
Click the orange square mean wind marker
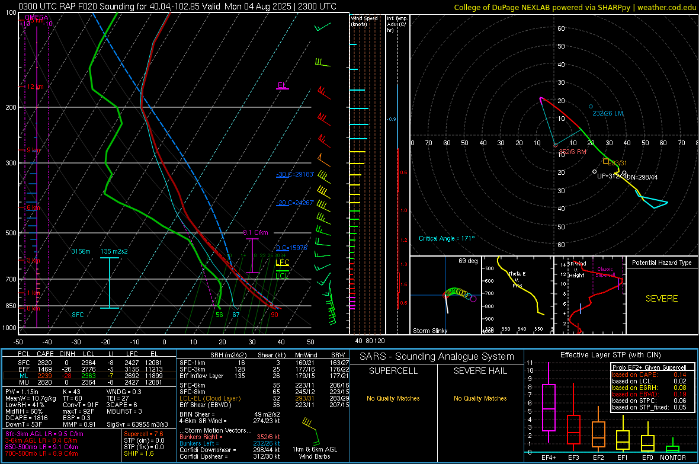[x=606, y=161]
